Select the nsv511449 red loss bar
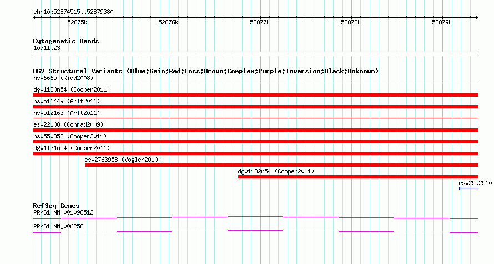The image size is (494, 264). [x=255, y=107]
